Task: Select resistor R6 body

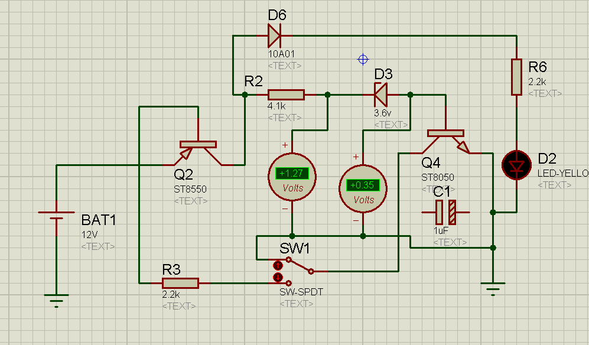Action: click(x=516, y=77)
